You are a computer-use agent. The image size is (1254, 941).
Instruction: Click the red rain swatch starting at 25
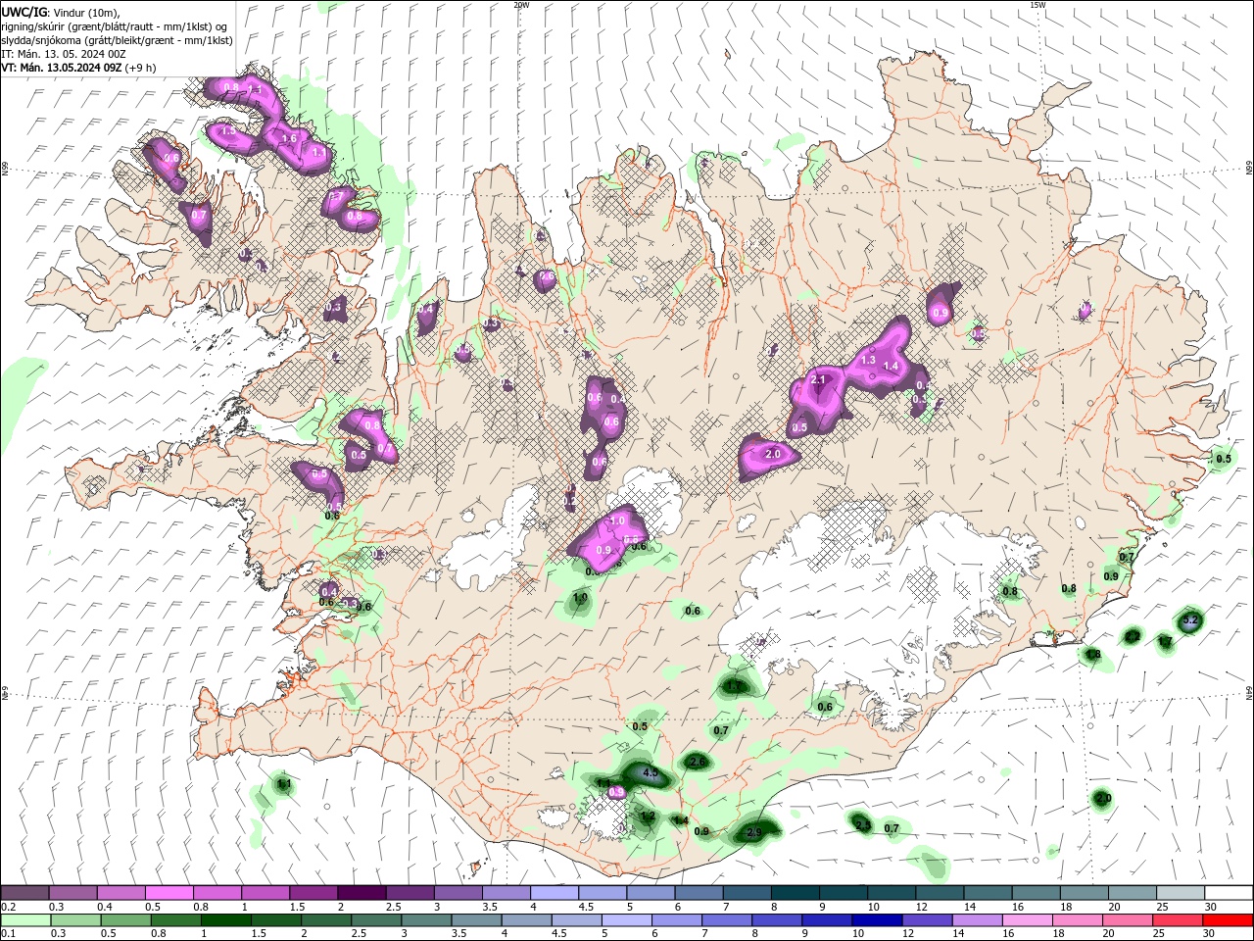(x=1177, y=920)
